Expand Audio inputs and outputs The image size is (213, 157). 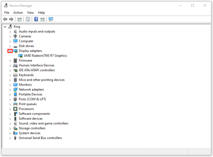[x=10, y=32]
